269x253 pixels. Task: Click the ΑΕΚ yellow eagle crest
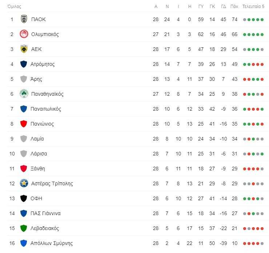pyautogui.click(x=24, y=49)
